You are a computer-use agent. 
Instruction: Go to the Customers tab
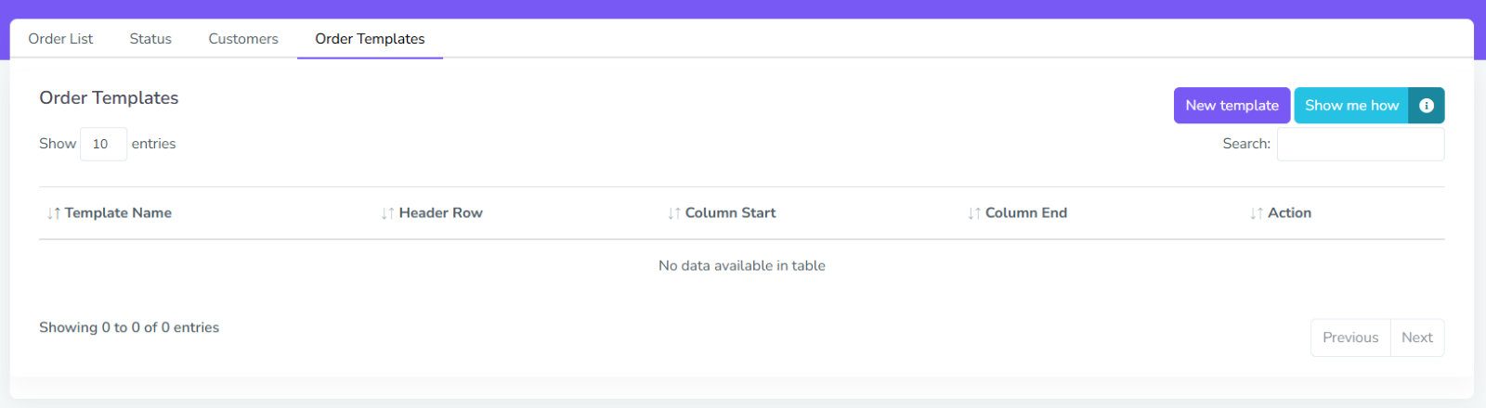tap(243, 39)
